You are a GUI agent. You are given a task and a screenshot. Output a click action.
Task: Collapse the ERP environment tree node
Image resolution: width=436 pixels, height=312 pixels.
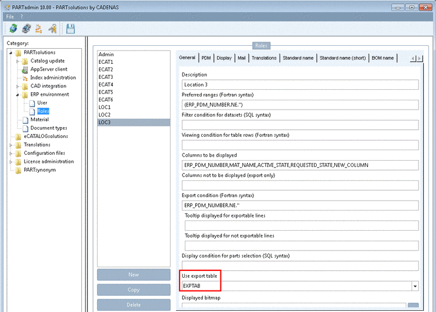[x=17, y=95]
